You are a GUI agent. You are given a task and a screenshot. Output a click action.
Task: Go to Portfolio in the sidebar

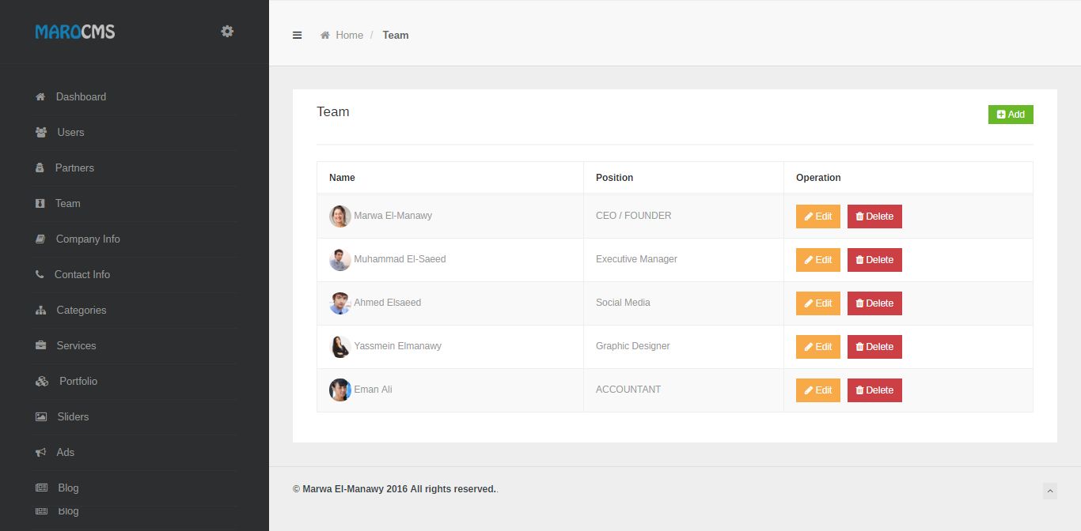[78, 381]
